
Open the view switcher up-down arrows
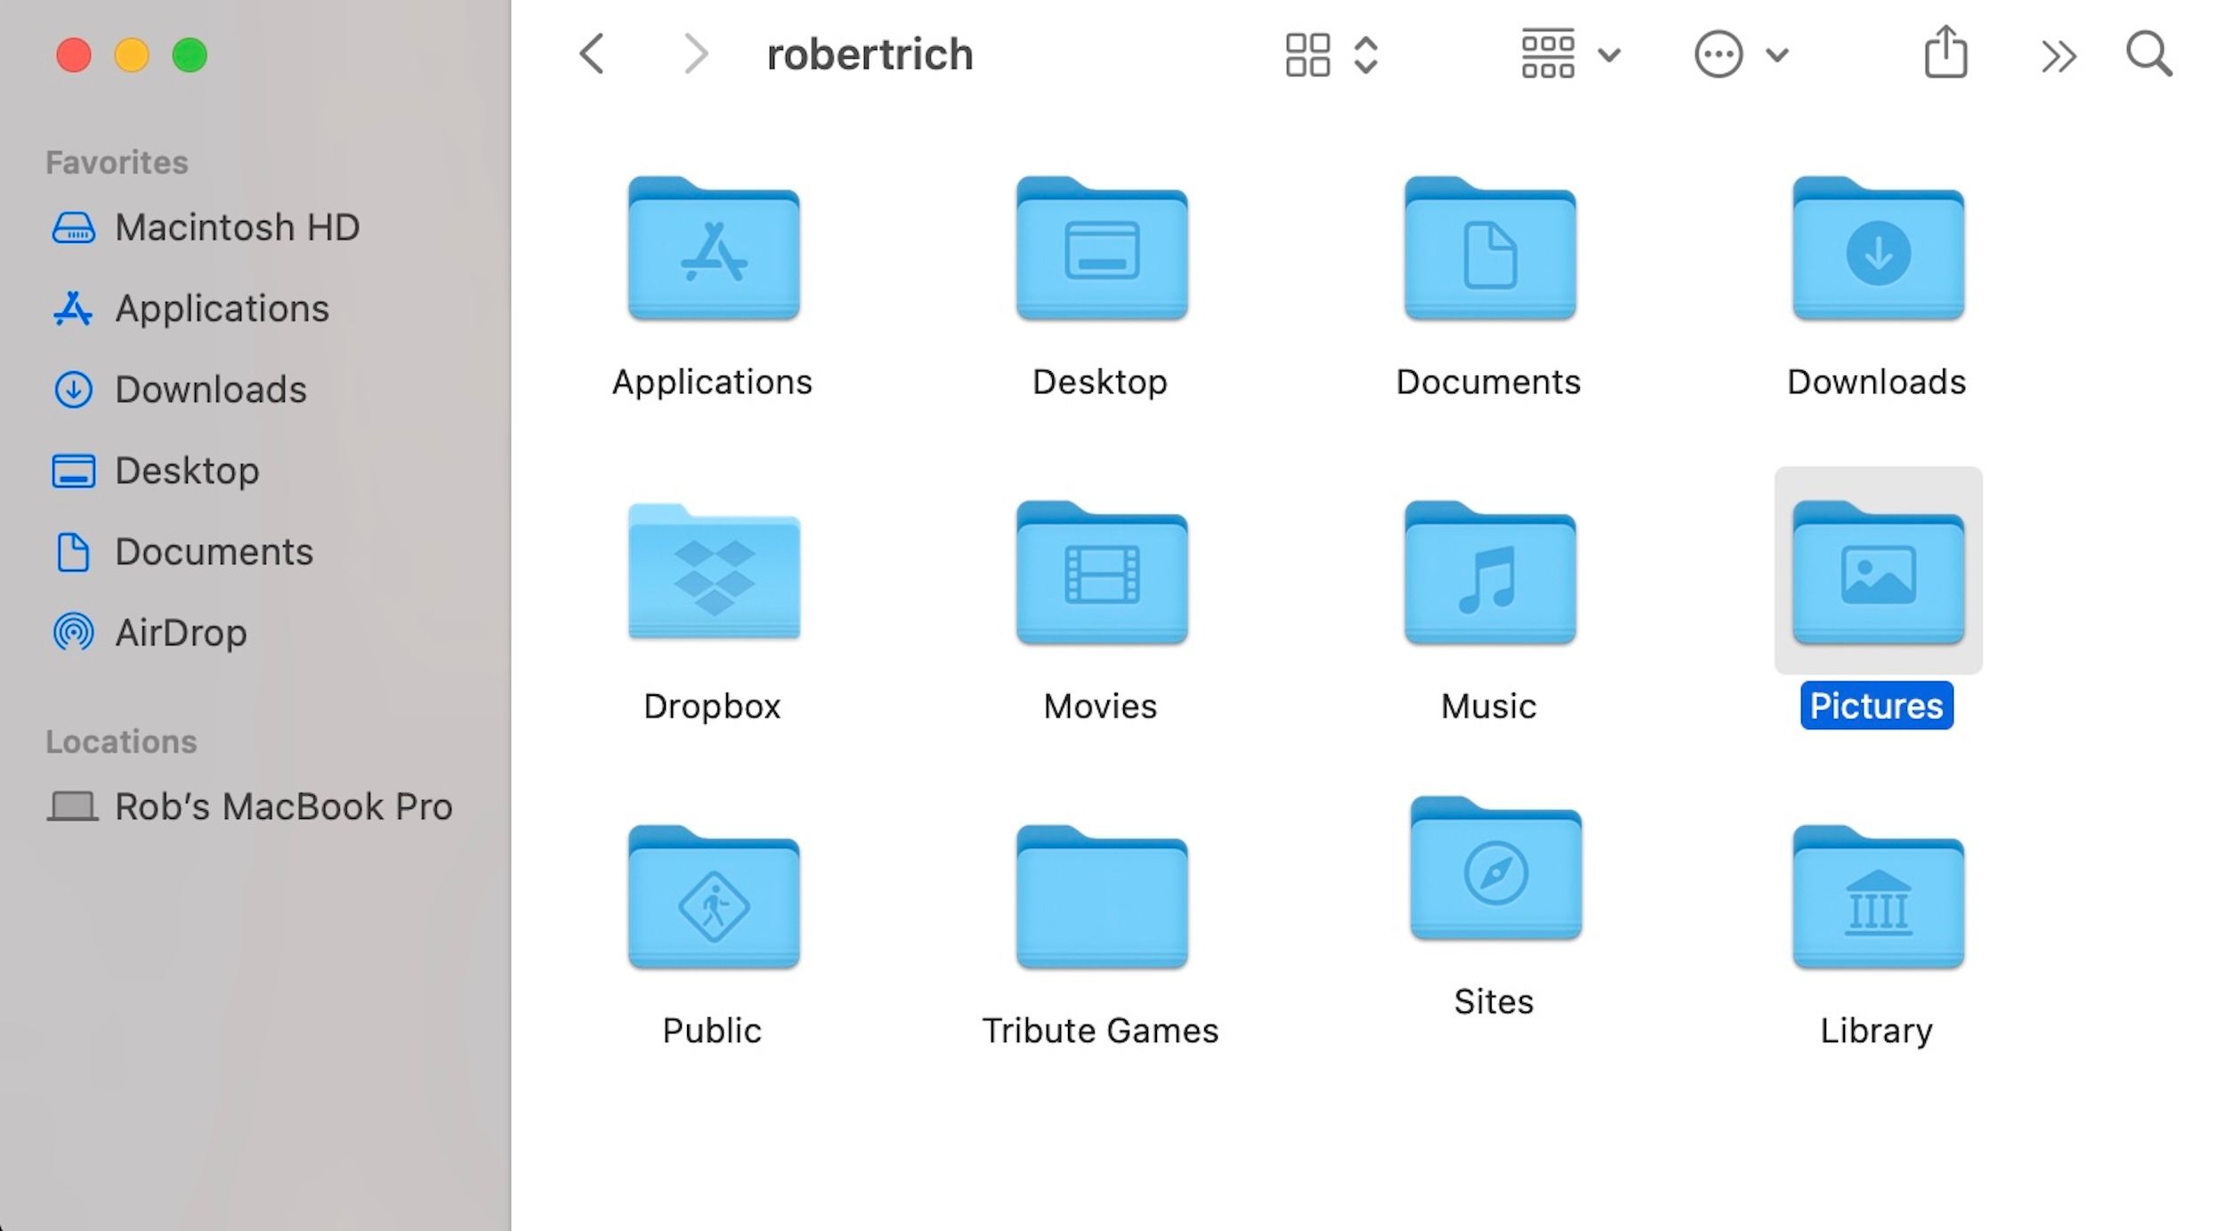click(1365, 55)
